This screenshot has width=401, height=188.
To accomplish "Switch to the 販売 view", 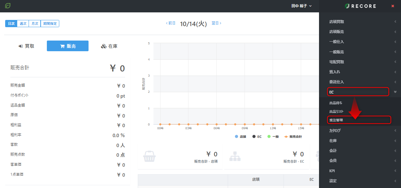I will [x=68, y=46].
